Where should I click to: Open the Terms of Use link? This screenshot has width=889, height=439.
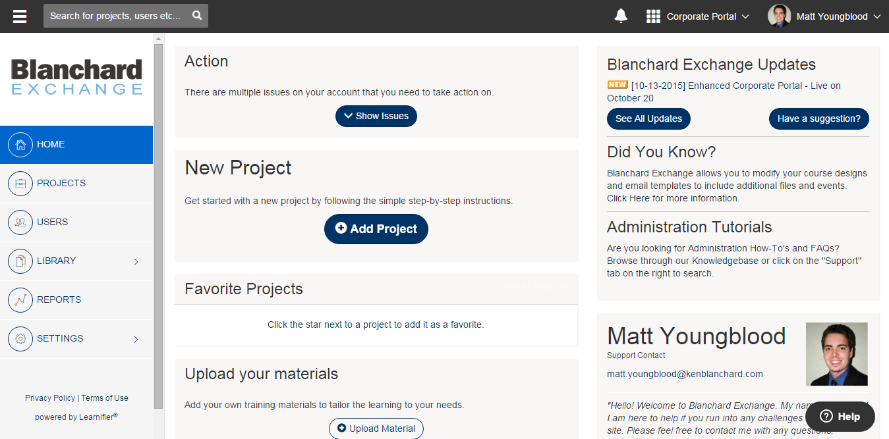(105, 398)
